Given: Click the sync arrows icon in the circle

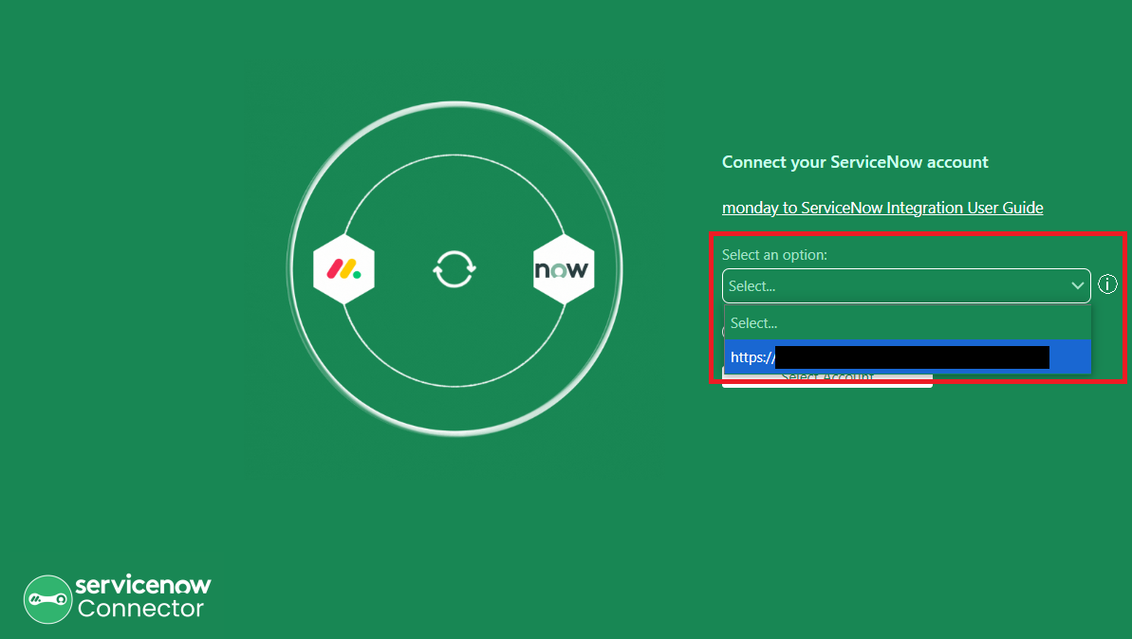Looking at the screenshot, I should (455, 269).
